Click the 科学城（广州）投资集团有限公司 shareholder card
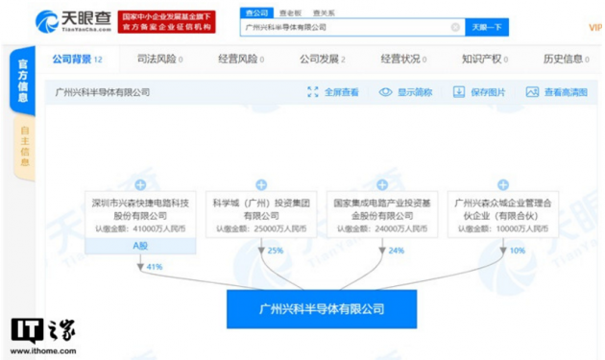 pos(261,214)
